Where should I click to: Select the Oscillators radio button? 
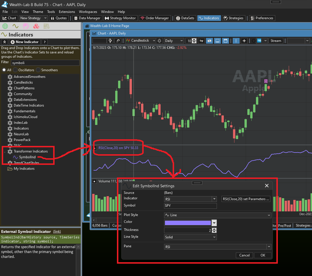(x=16, y=70)
